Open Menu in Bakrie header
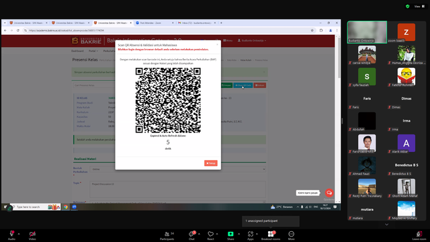The height and width of the screenshot is (242, 430). 228,40
